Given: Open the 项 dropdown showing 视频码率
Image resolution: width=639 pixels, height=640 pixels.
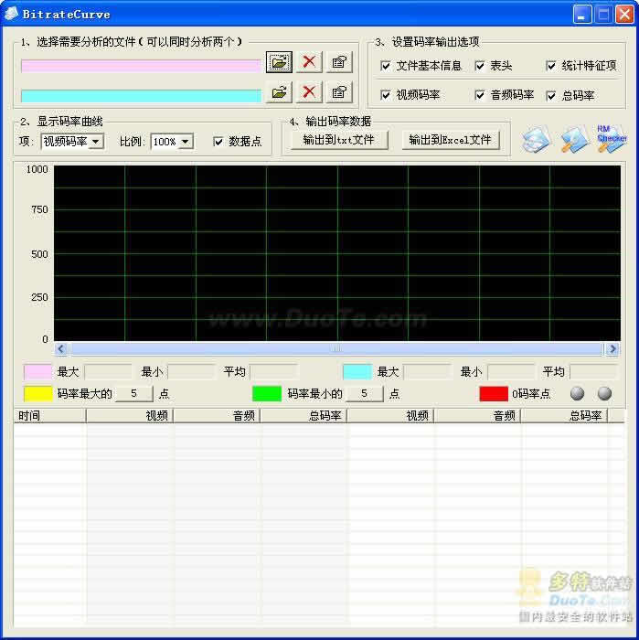Looking at the screenshot, I should coord(72,142).
